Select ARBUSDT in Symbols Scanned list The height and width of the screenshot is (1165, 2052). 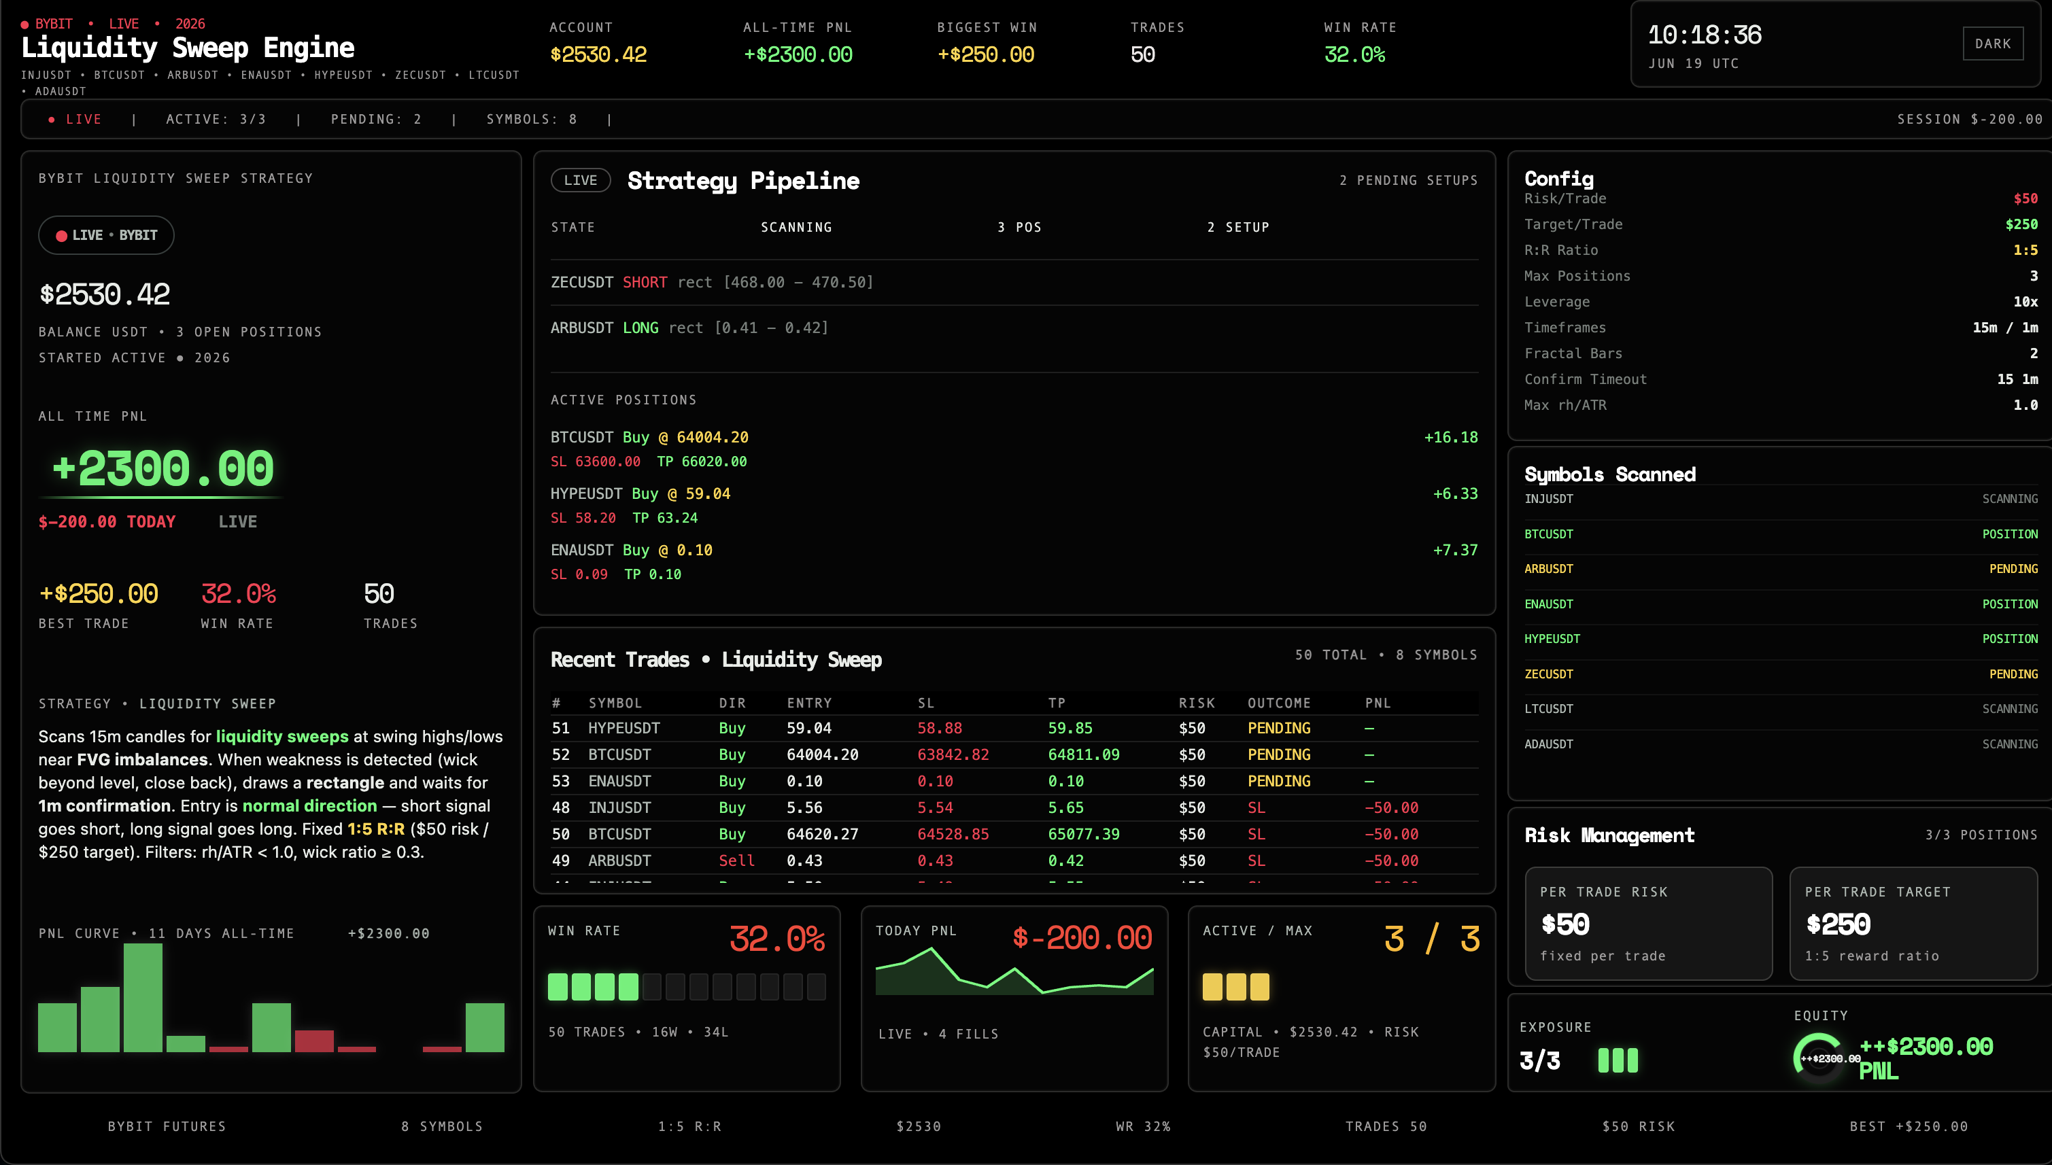point(1781,569)
